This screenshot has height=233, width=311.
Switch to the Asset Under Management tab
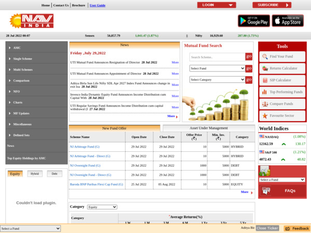point(209,128)
